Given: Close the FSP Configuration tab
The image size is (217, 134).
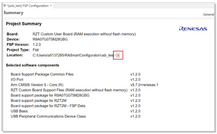Looking at the screenshot, I should 51,6.
